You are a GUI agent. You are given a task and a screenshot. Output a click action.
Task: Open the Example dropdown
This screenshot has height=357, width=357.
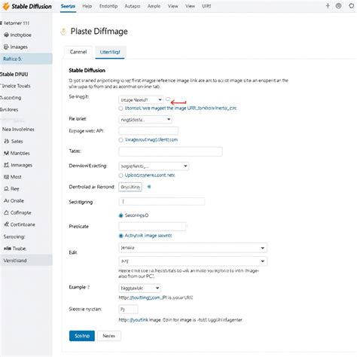[x=139, y=288]
